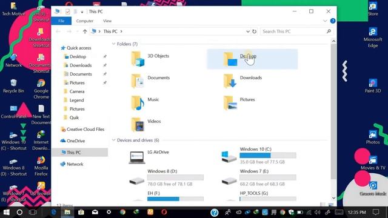The height and width of the screenshot is (218, 388).
Task: Open the Pictures folder in main pane
Action: [239, 102]
